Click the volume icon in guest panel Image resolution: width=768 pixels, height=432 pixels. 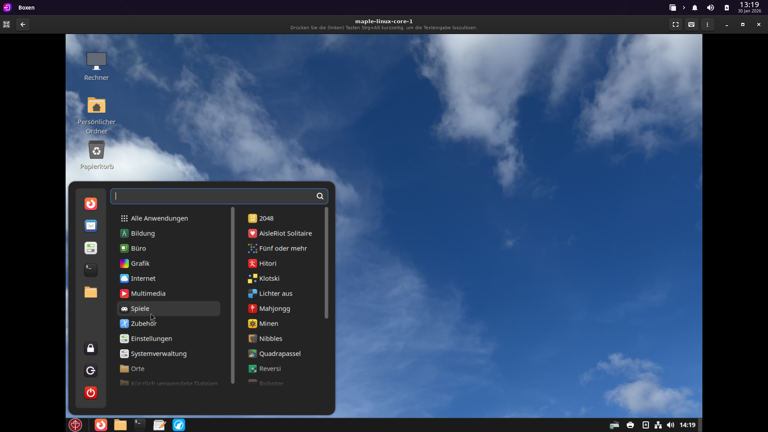pyautogui.click(x=671, y=425)
